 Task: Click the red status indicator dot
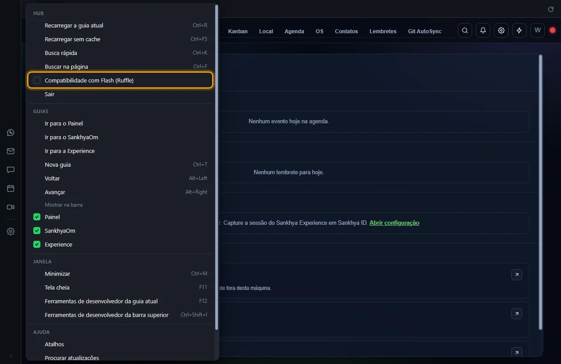pos(553,31)
